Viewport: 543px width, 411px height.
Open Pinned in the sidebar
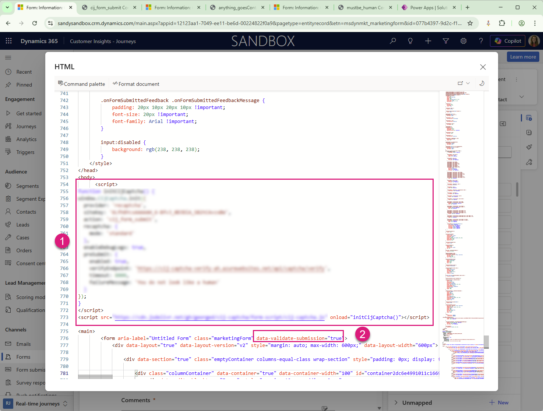[x=24, y=85]
